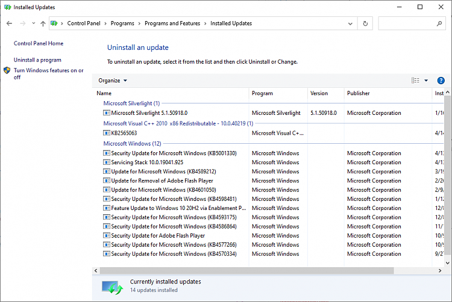Click icon beside Feature Update 20H2
This screenshot has height=302, width=452.
click(106, 208)
